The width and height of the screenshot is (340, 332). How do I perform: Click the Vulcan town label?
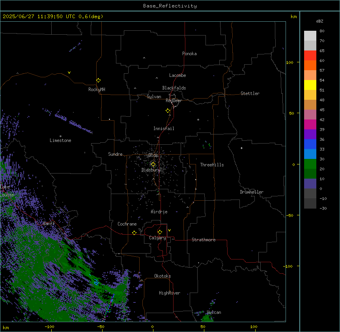pos(214,312)
